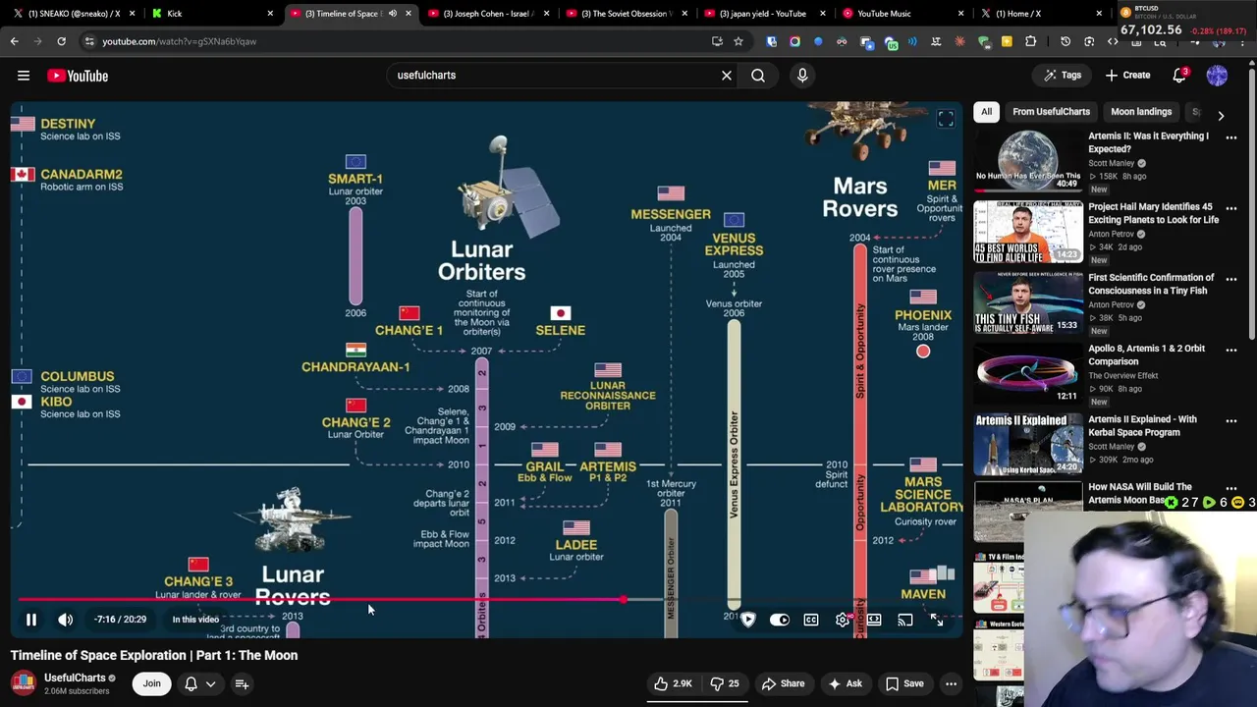1257x707 pixels.
Task: Open the browser Extensions puzzle icon
Action: click(1030, 41)
